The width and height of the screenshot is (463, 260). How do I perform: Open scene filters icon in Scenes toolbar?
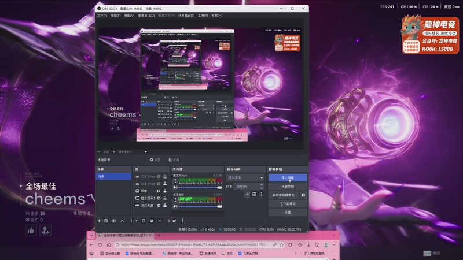click(x=114, y=221)
